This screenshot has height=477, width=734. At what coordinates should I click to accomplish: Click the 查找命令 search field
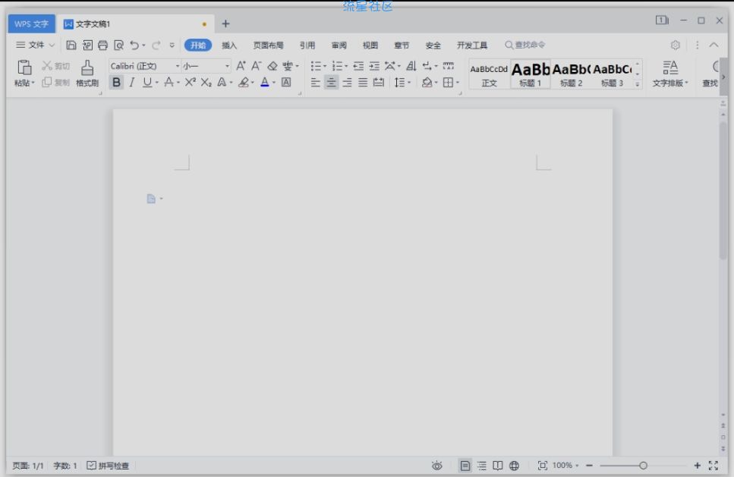point(525,45)
